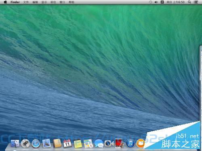Open Messages speech bubble icon
This screenshot has width=202, height=151.
tap(99, 143)
